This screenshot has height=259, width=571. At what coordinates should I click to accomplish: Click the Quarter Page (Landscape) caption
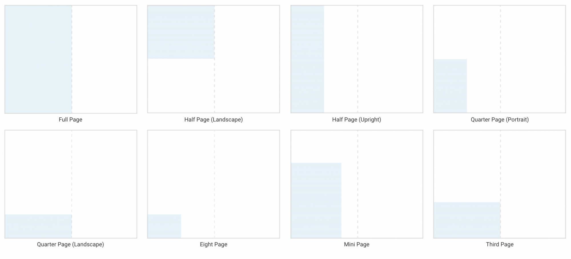[x=71, y=244]
